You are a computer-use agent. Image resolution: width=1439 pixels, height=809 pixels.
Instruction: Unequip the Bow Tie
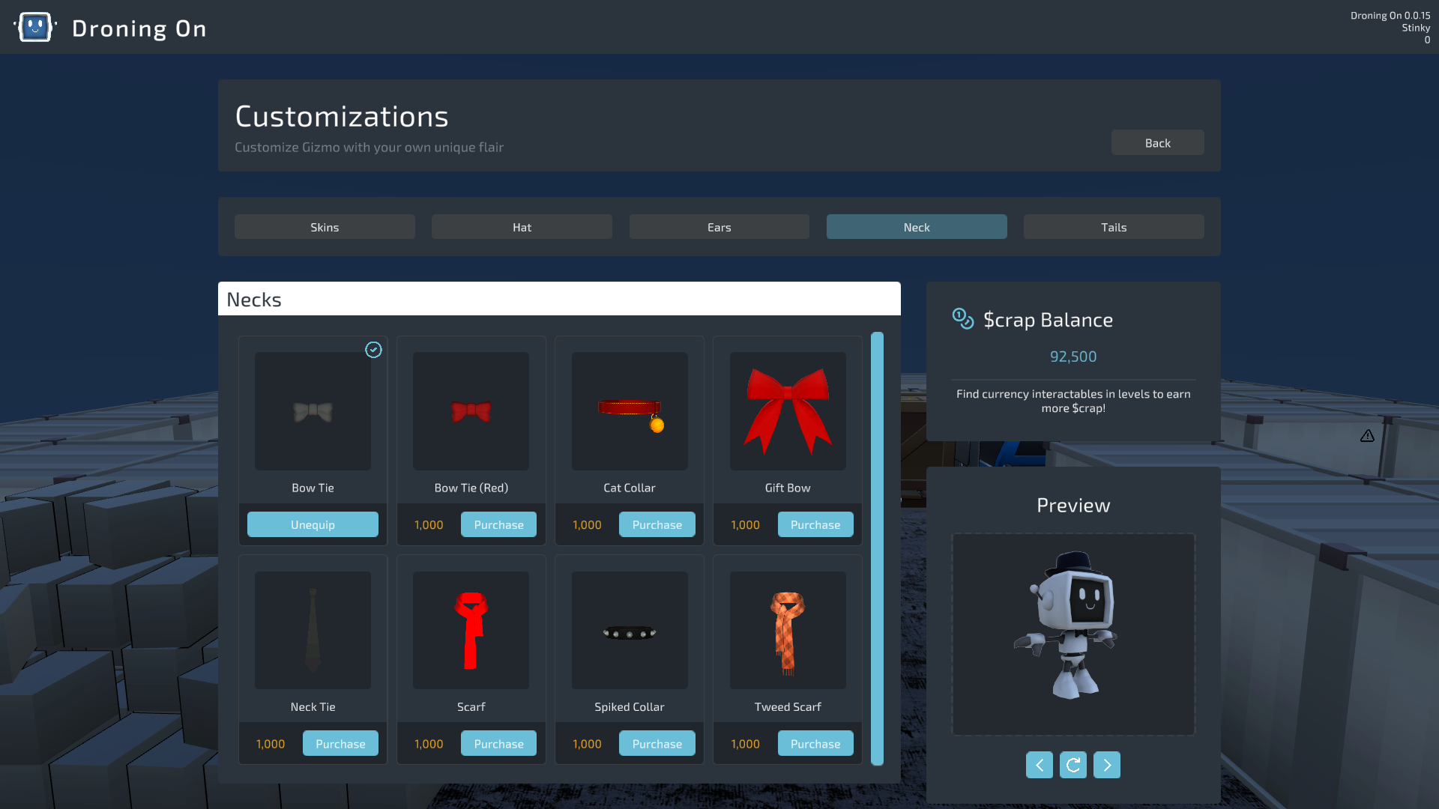(x=313, y=524)
